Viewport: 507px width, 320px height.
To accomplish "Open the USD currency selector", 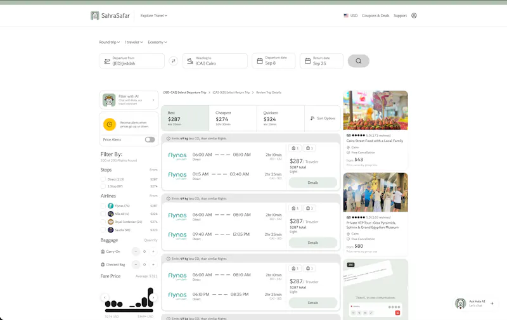I will point(351,15).
